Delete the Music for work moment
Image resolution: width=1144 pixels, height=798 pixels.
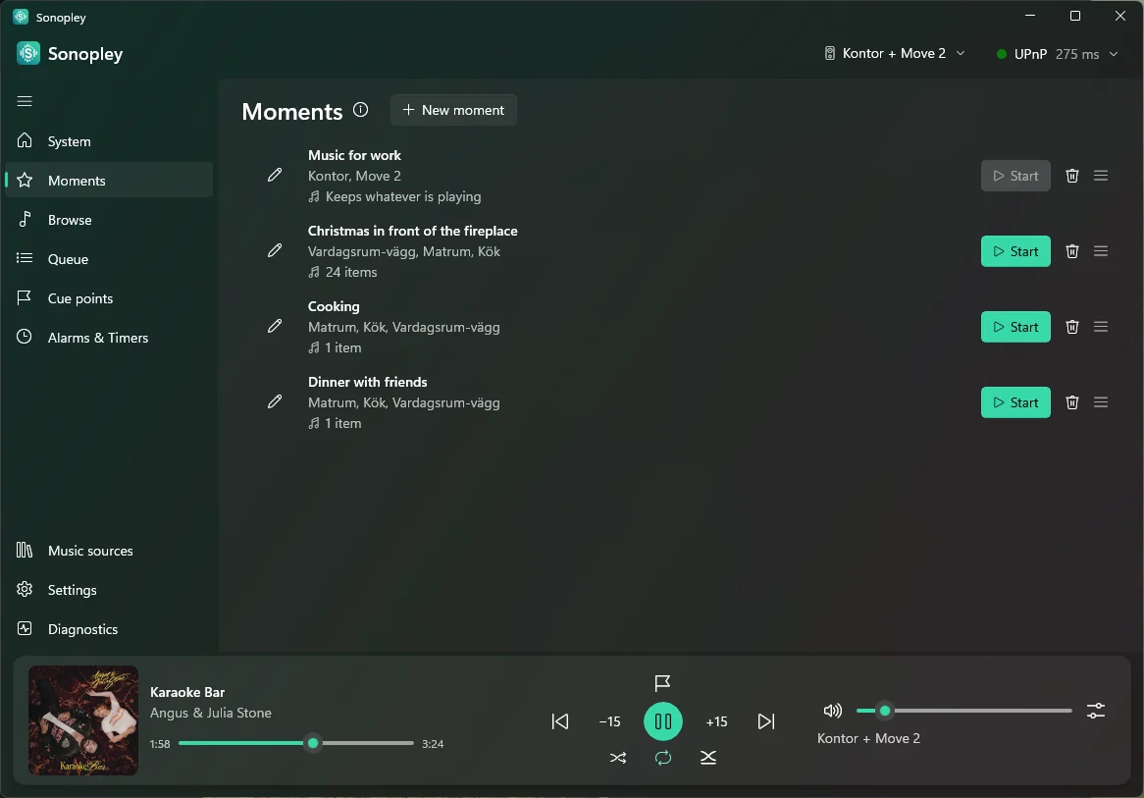click(x=1071, y=176)
